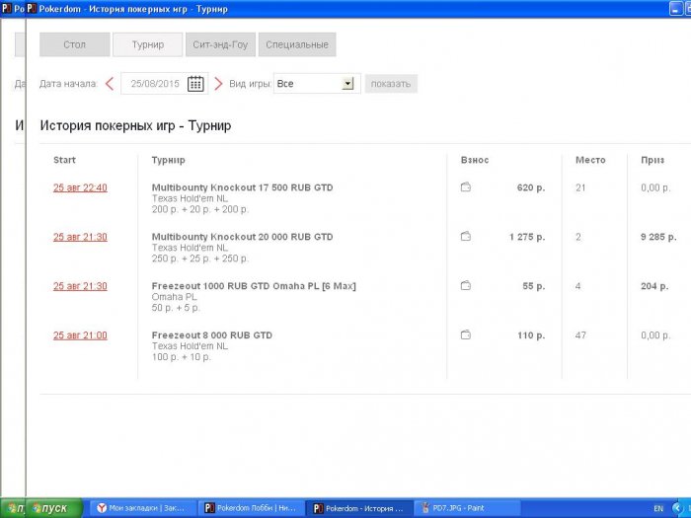Image resolution: width=691 pixels, height=518 pixels.
Task: Click the 110 р. buy-in value
Action: pyautogui.click(x=531, y=335)
